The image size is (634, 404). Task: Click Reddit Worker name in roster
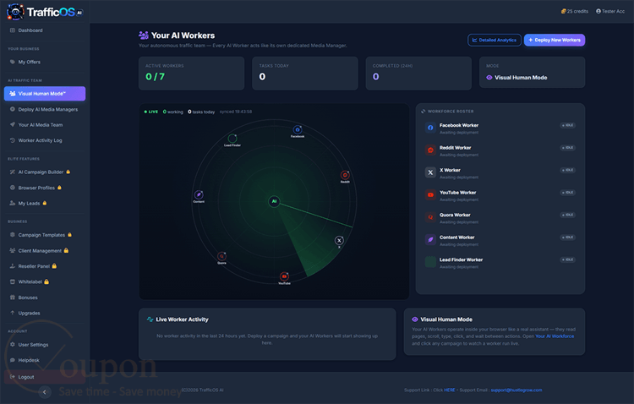(456, 148)
